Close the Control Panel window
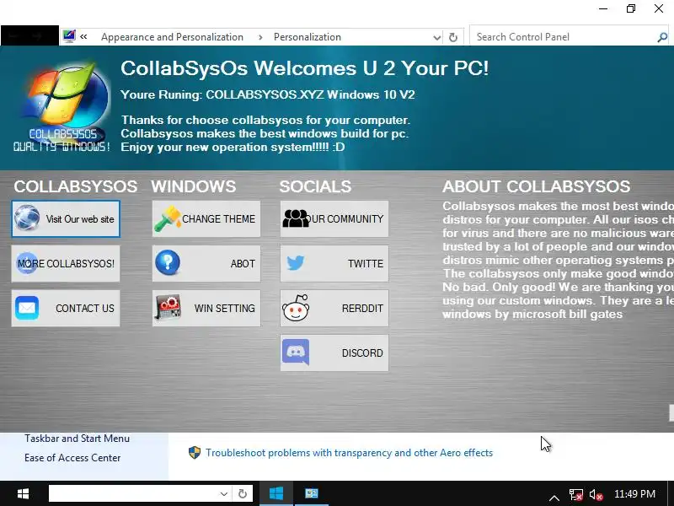674x506 pixels. (659, 8)
